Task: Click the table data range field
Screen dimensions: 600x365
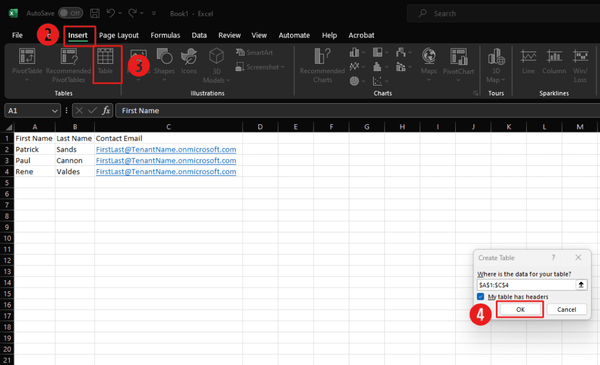Action: click(526, 285)
